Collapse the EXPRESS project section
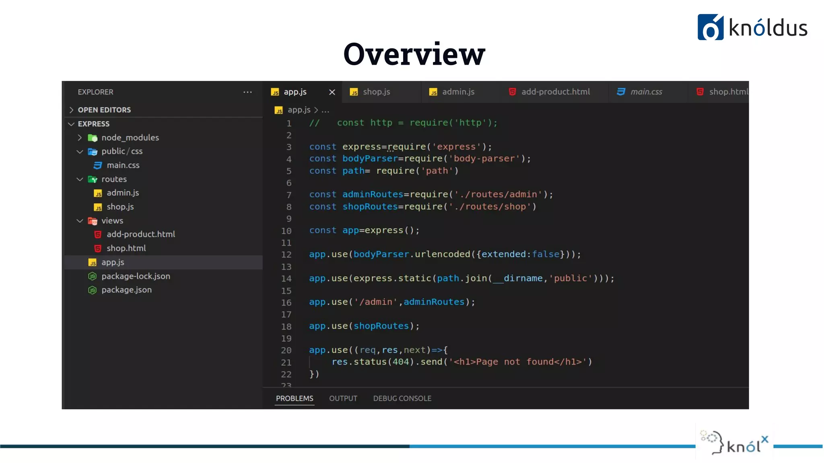Viewport: 824px width, 463px height. (x=72, y=124)
